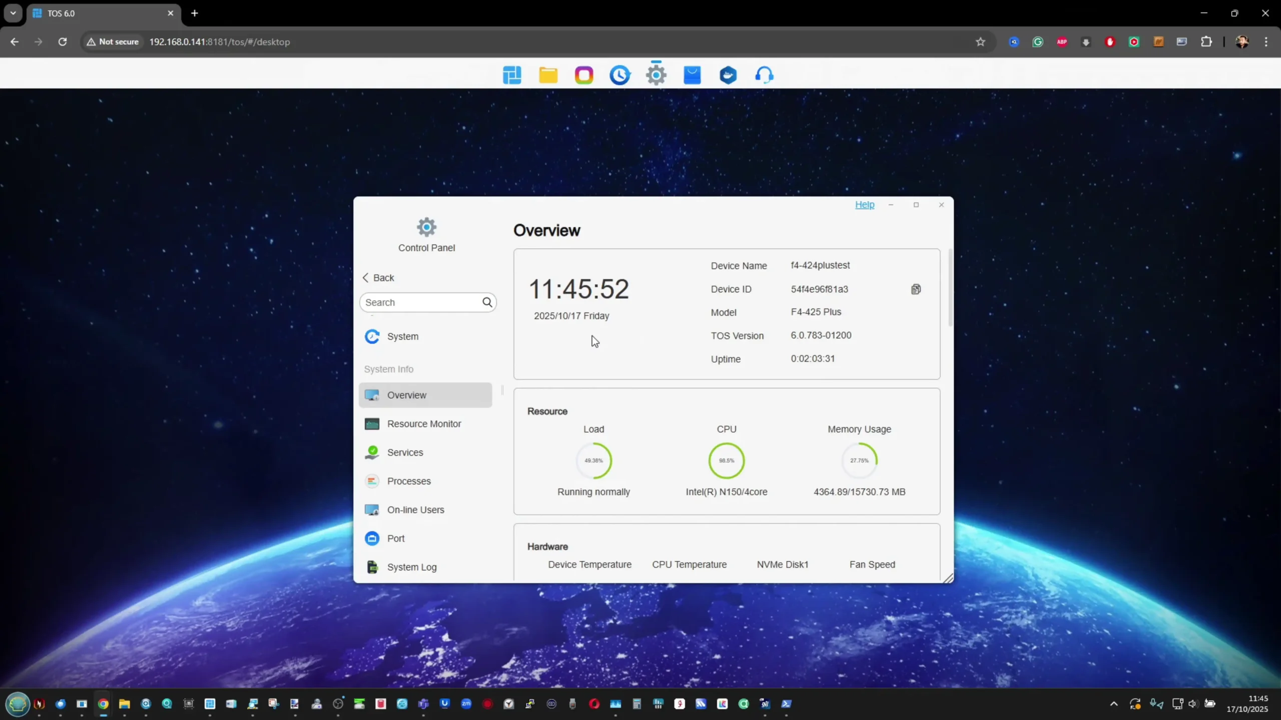Open the TOS desktop grid icon

pyautogui.click(x=512, y=75)
